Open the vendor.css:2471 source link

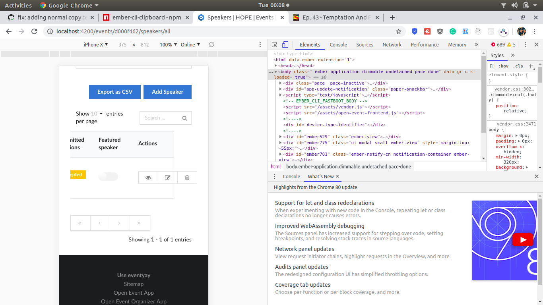coord(516,124)
